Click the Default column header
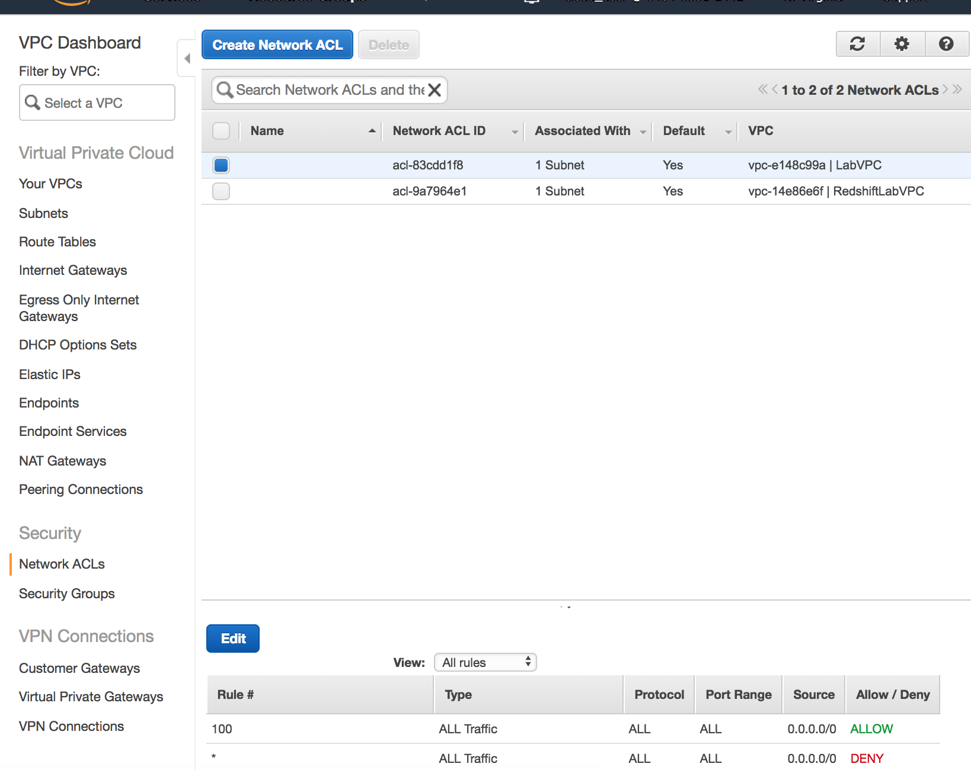971x770 pixels. pyautogui.click(x=684, y=131)
